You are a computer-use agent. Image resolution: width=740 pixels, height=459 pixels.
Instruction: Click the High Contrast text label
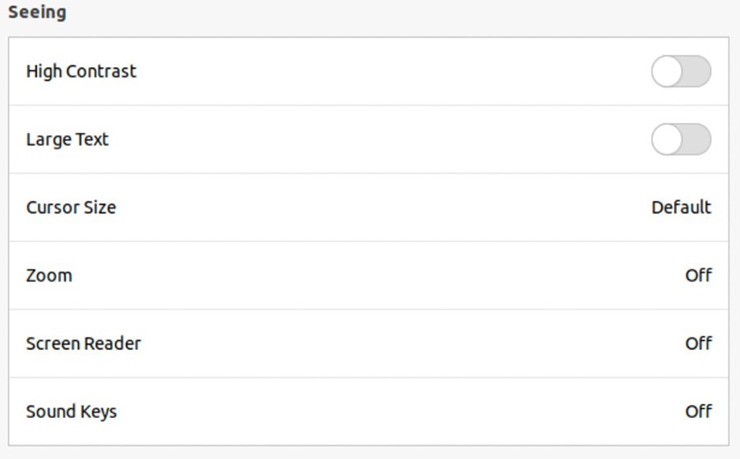(x=81, y=71)
